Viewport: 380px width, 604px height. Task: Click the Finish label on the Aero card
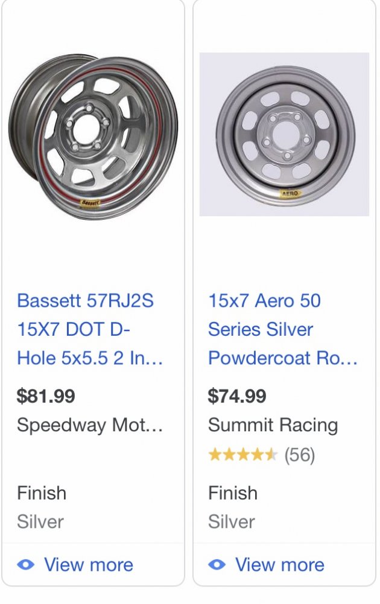tap(233, 493)
